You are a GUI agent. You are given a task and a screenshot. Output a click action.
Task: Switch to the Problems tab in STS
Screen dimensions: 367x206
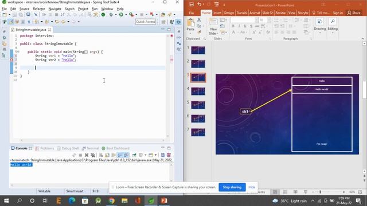(45, 148)
